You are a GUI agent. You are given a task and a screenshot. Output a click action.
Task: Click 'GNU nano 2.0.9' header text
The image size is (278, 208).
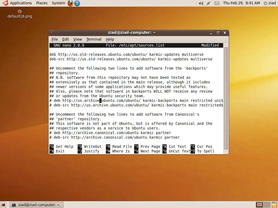pyautogui.click(x=69, y=45)
